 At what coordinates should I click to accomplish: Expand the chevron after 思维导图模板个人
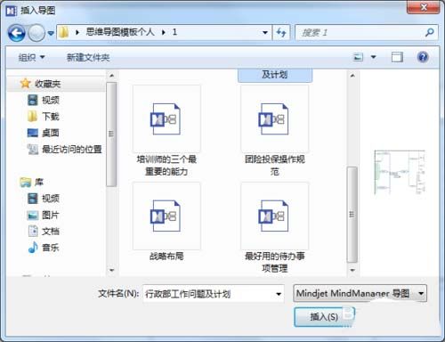164,32
